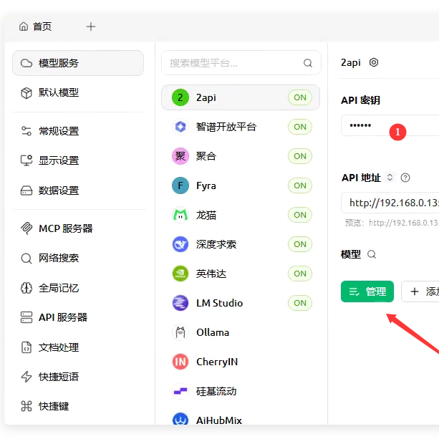This screenshot has height=439, width=439.
Task: Click the 硅基流动 purple logo
Action: click(180, 392)
